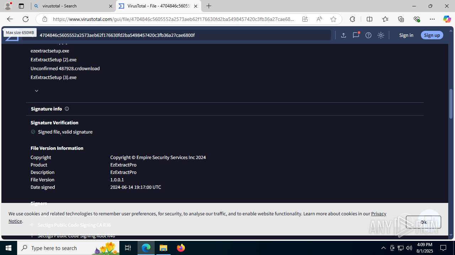
Task: Reload the page with Refresh icon
Action: pos(26,19)
